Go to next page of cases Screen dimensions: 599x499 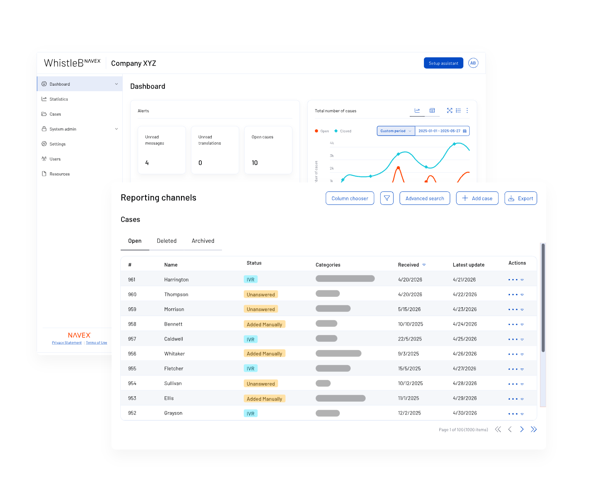pyautogui.click(x=522, y=430)
